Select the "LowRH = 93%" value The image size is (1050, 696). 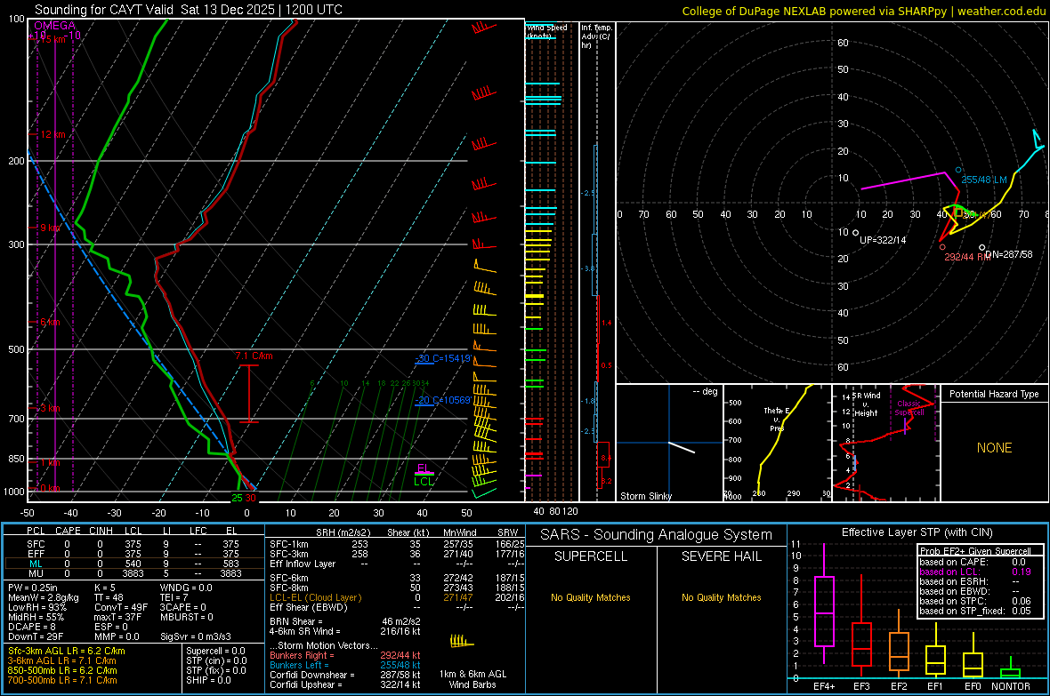click(x=37, y=608)
